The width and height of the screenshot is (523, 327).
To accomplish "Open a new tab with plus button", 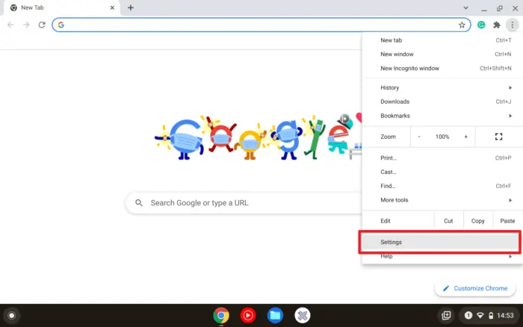I will 131,7.
